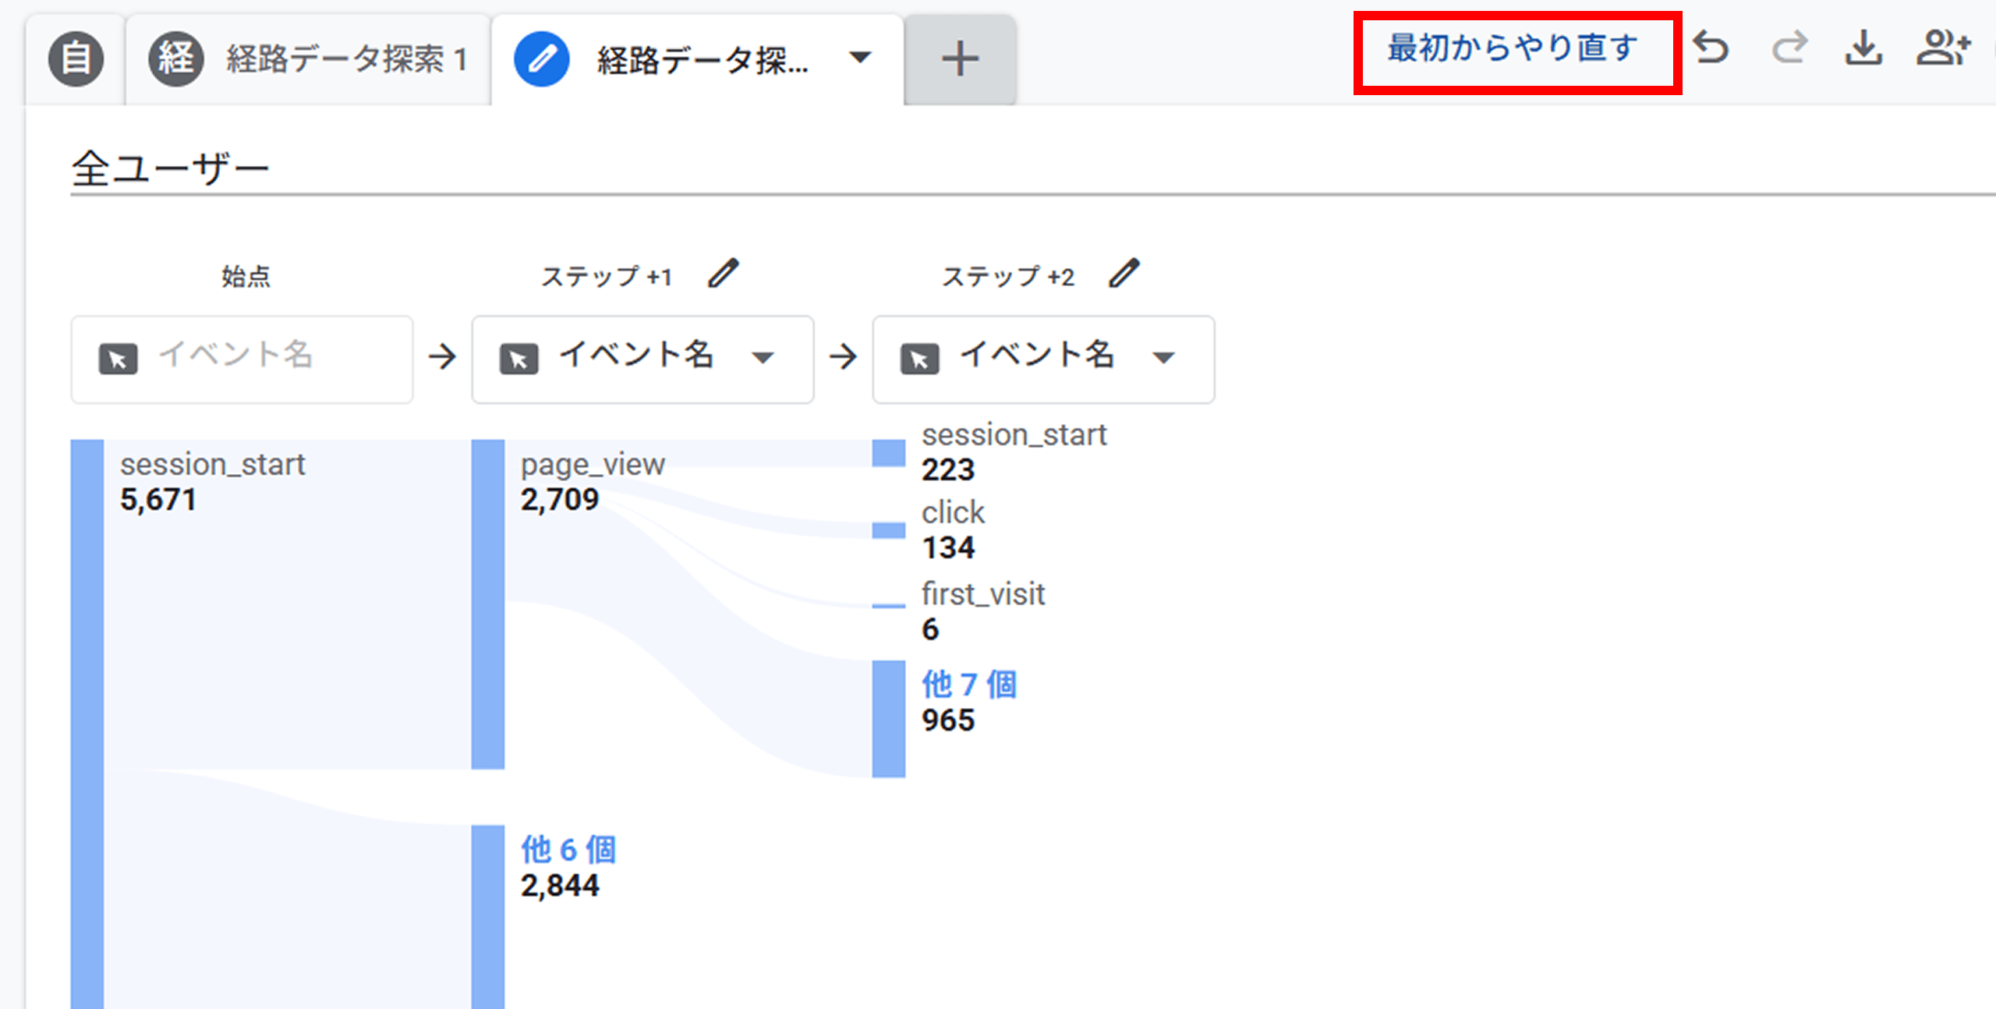
Task: Select the active 経路データ探... tab
Action: (699, 59)
